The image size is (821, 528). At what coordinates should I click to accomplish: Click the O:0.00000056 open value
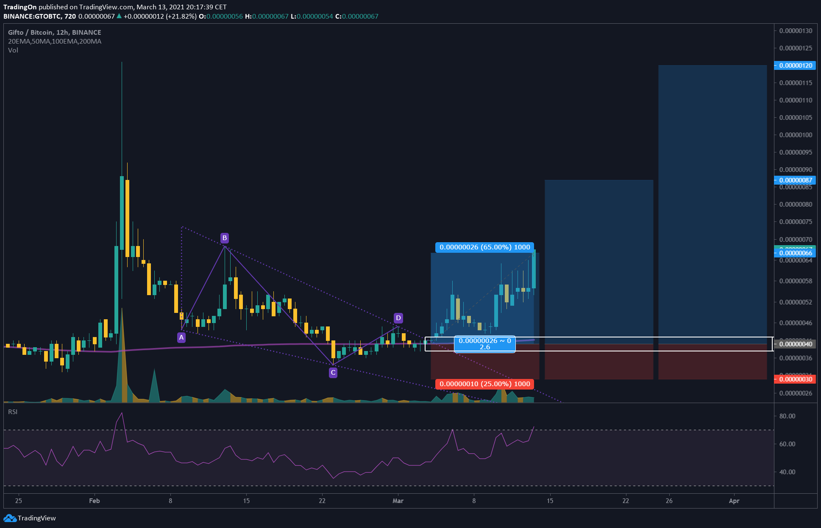221,16
